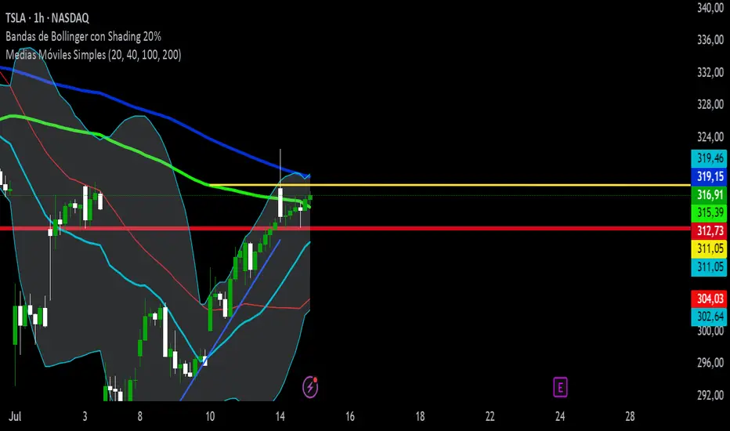The image size is (730, 431).
Task: Click the 302,64 cyan price label
Action: [709, 317]
